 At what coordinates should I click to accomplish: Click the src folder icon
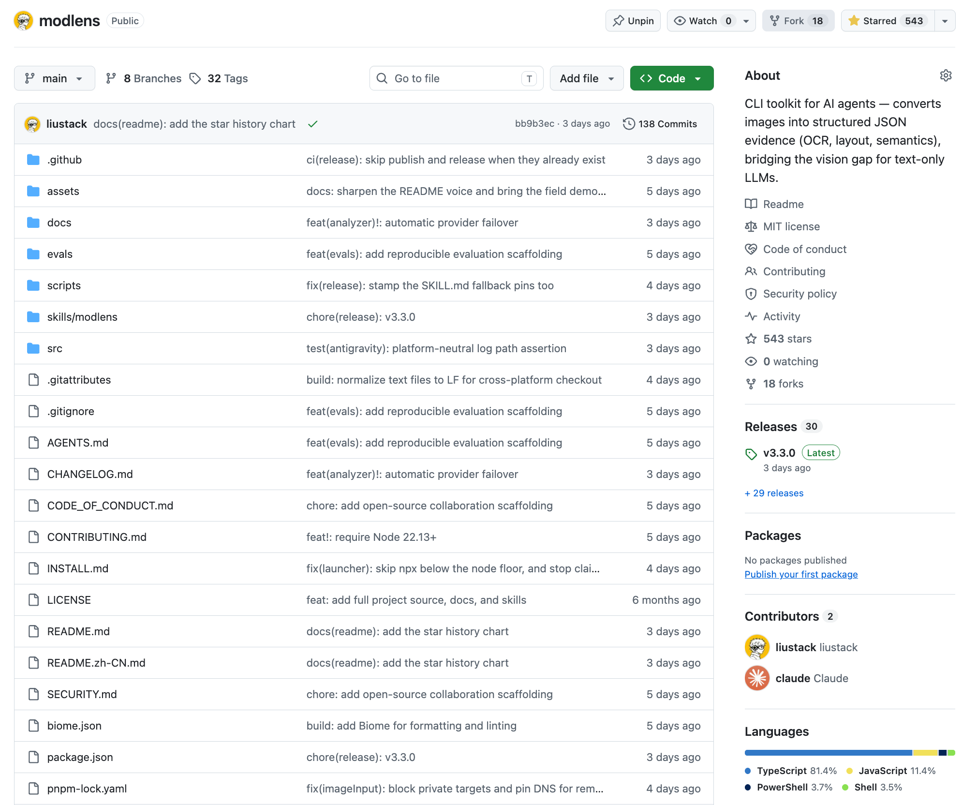coord(33,348)
